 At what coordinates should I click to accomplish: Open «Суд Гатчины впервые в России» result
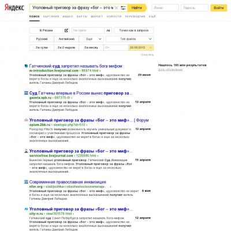(x=81, y=93)
